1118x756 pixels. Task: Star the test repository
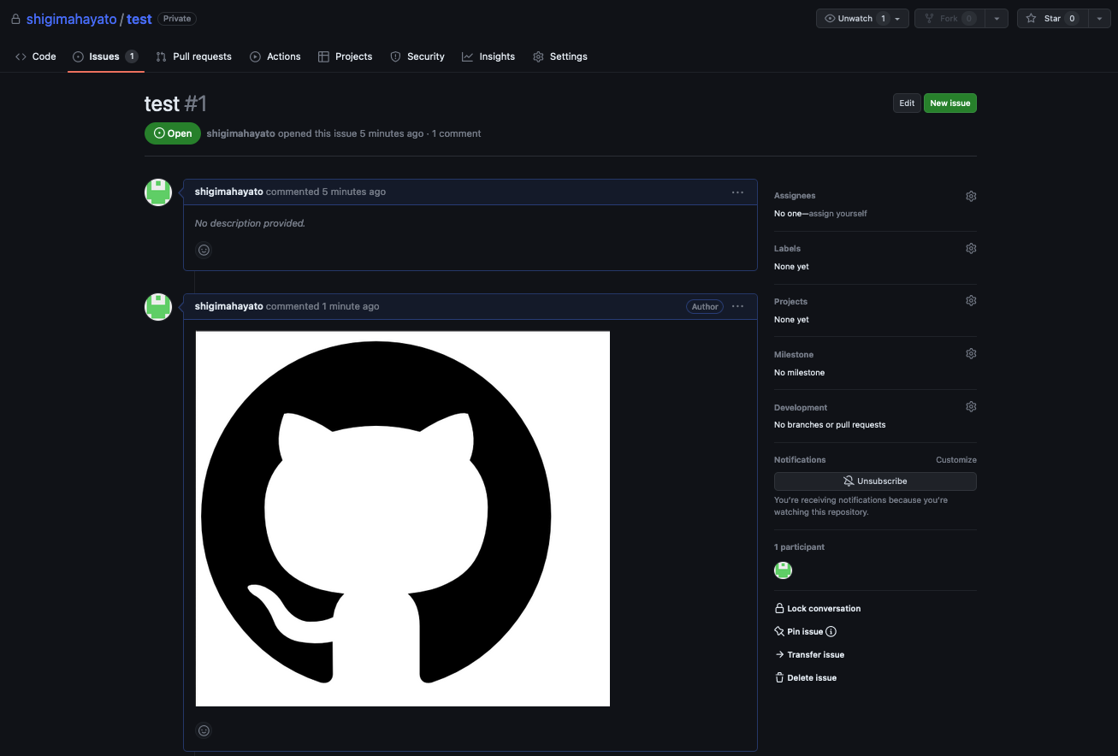coord(1051,17)
